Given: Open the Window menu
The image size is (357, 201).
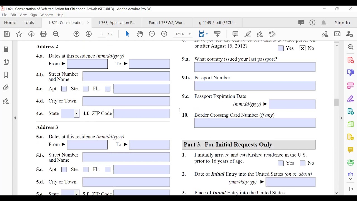Looking at the screenshot, I should 47,15.
